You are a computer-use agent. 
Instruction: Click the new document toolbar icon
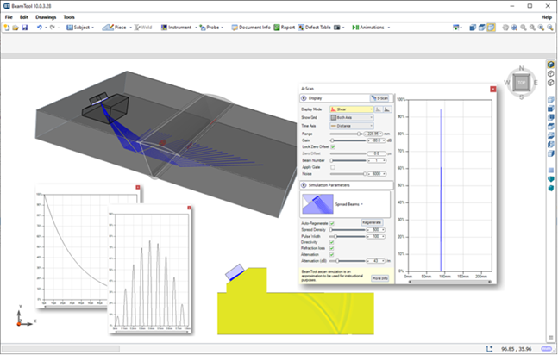point(7,28)
